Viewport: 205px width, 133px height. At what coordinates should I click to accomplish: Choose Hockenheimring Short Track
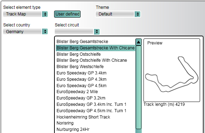click(x=83, y=117)
